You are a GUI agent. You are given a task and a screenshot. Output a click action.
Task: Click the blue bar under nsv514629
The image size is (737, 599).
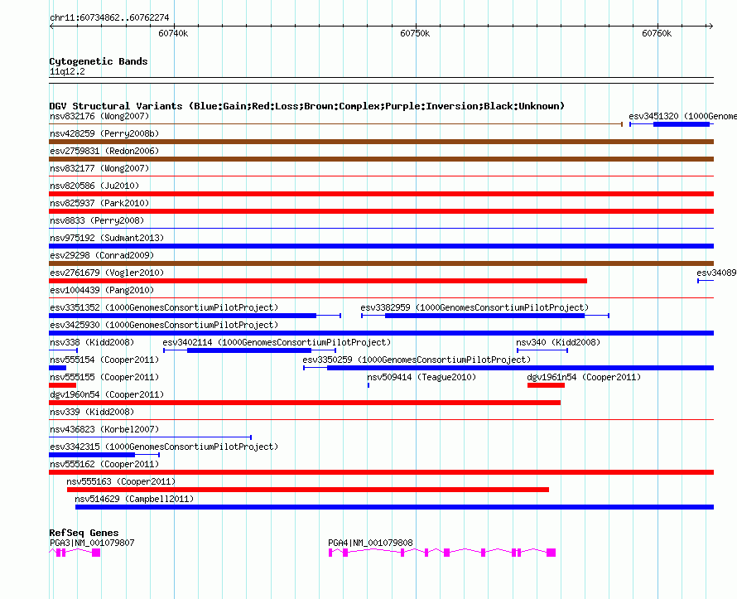[394, 507]
